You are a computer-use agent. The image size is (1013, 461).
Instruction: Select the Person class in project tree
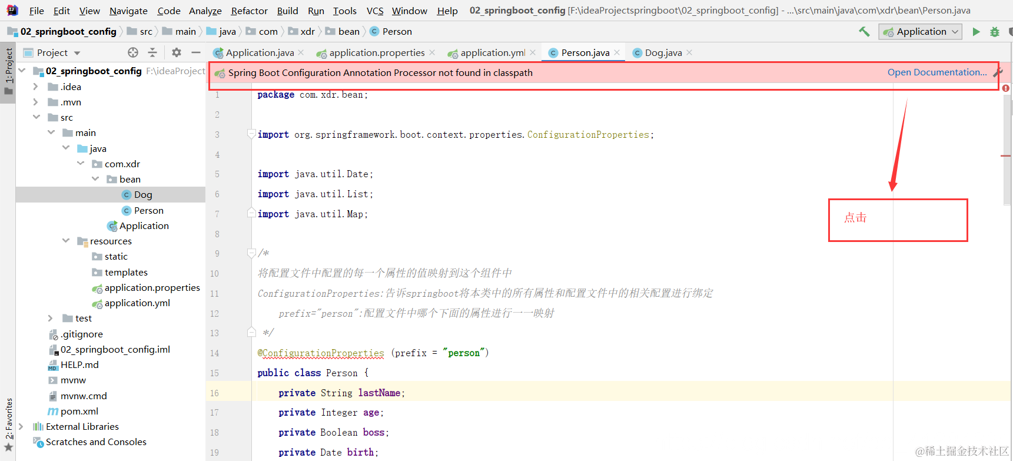[x=142, y=210]
